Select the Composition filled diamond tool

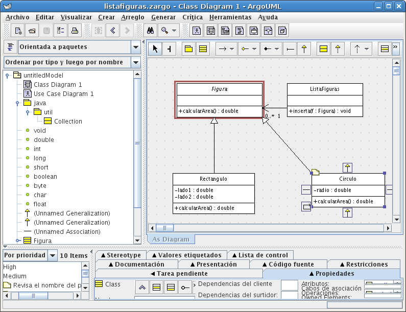tap(267, 49)
